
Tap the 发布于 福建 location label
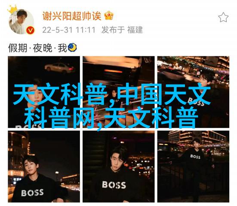coord(122,30)
